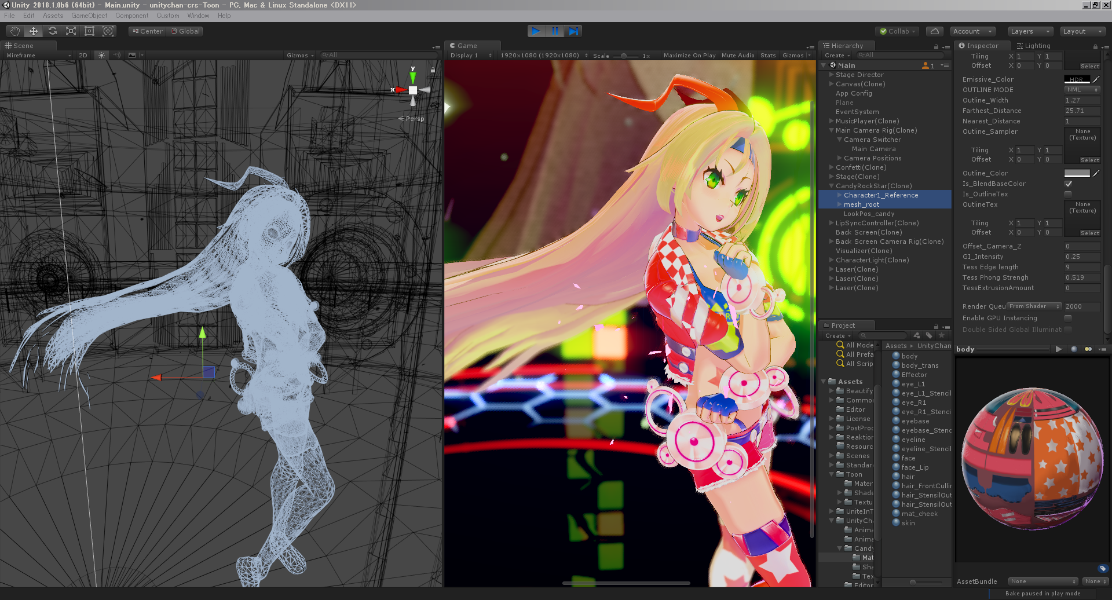Play the body material preview
Viewport: 1112px width, 600px height.
(1059, 349)
